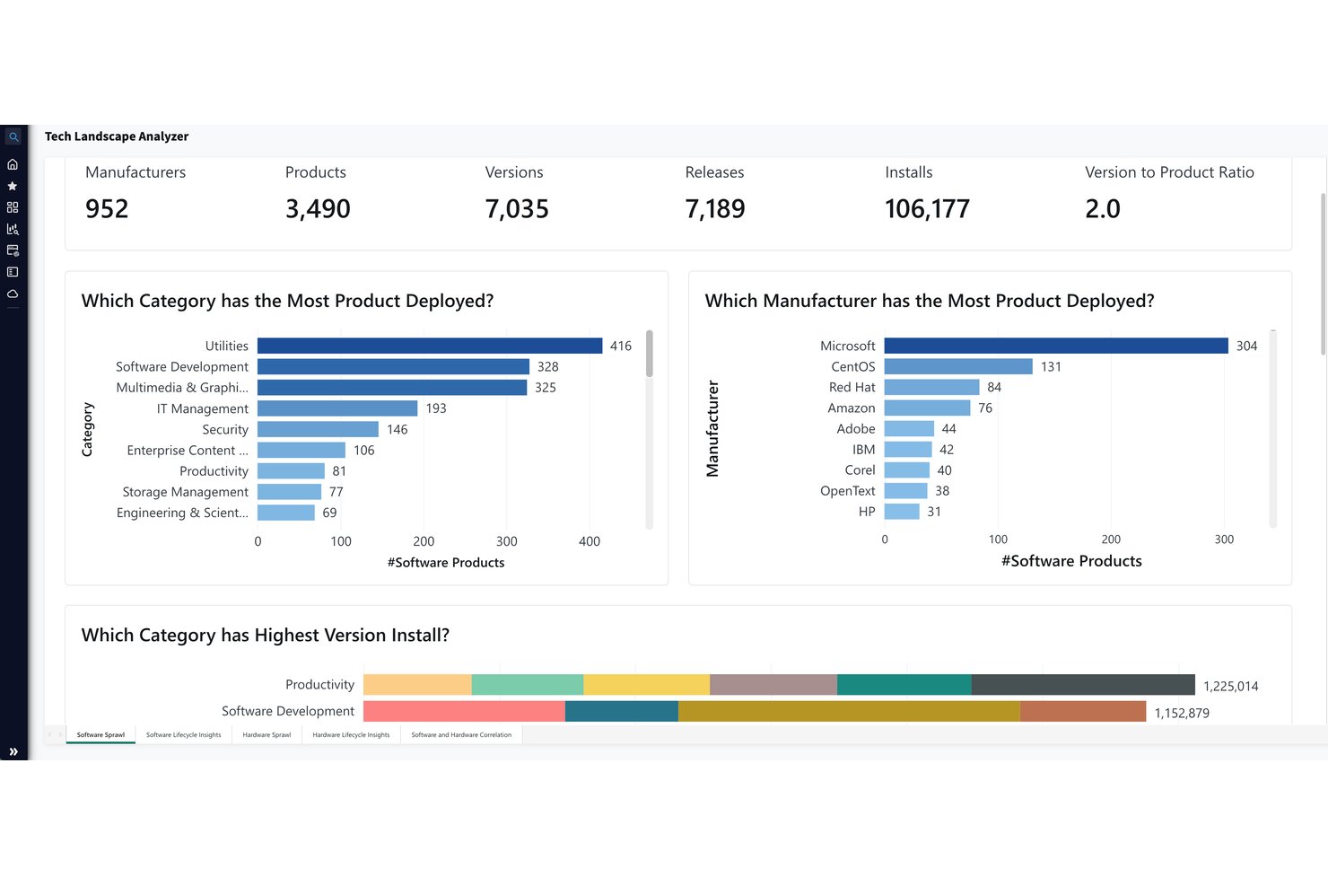Open Software and Hardware Correlation tab
Viewport: 1328px width, 886px height.
coord(461,735)
